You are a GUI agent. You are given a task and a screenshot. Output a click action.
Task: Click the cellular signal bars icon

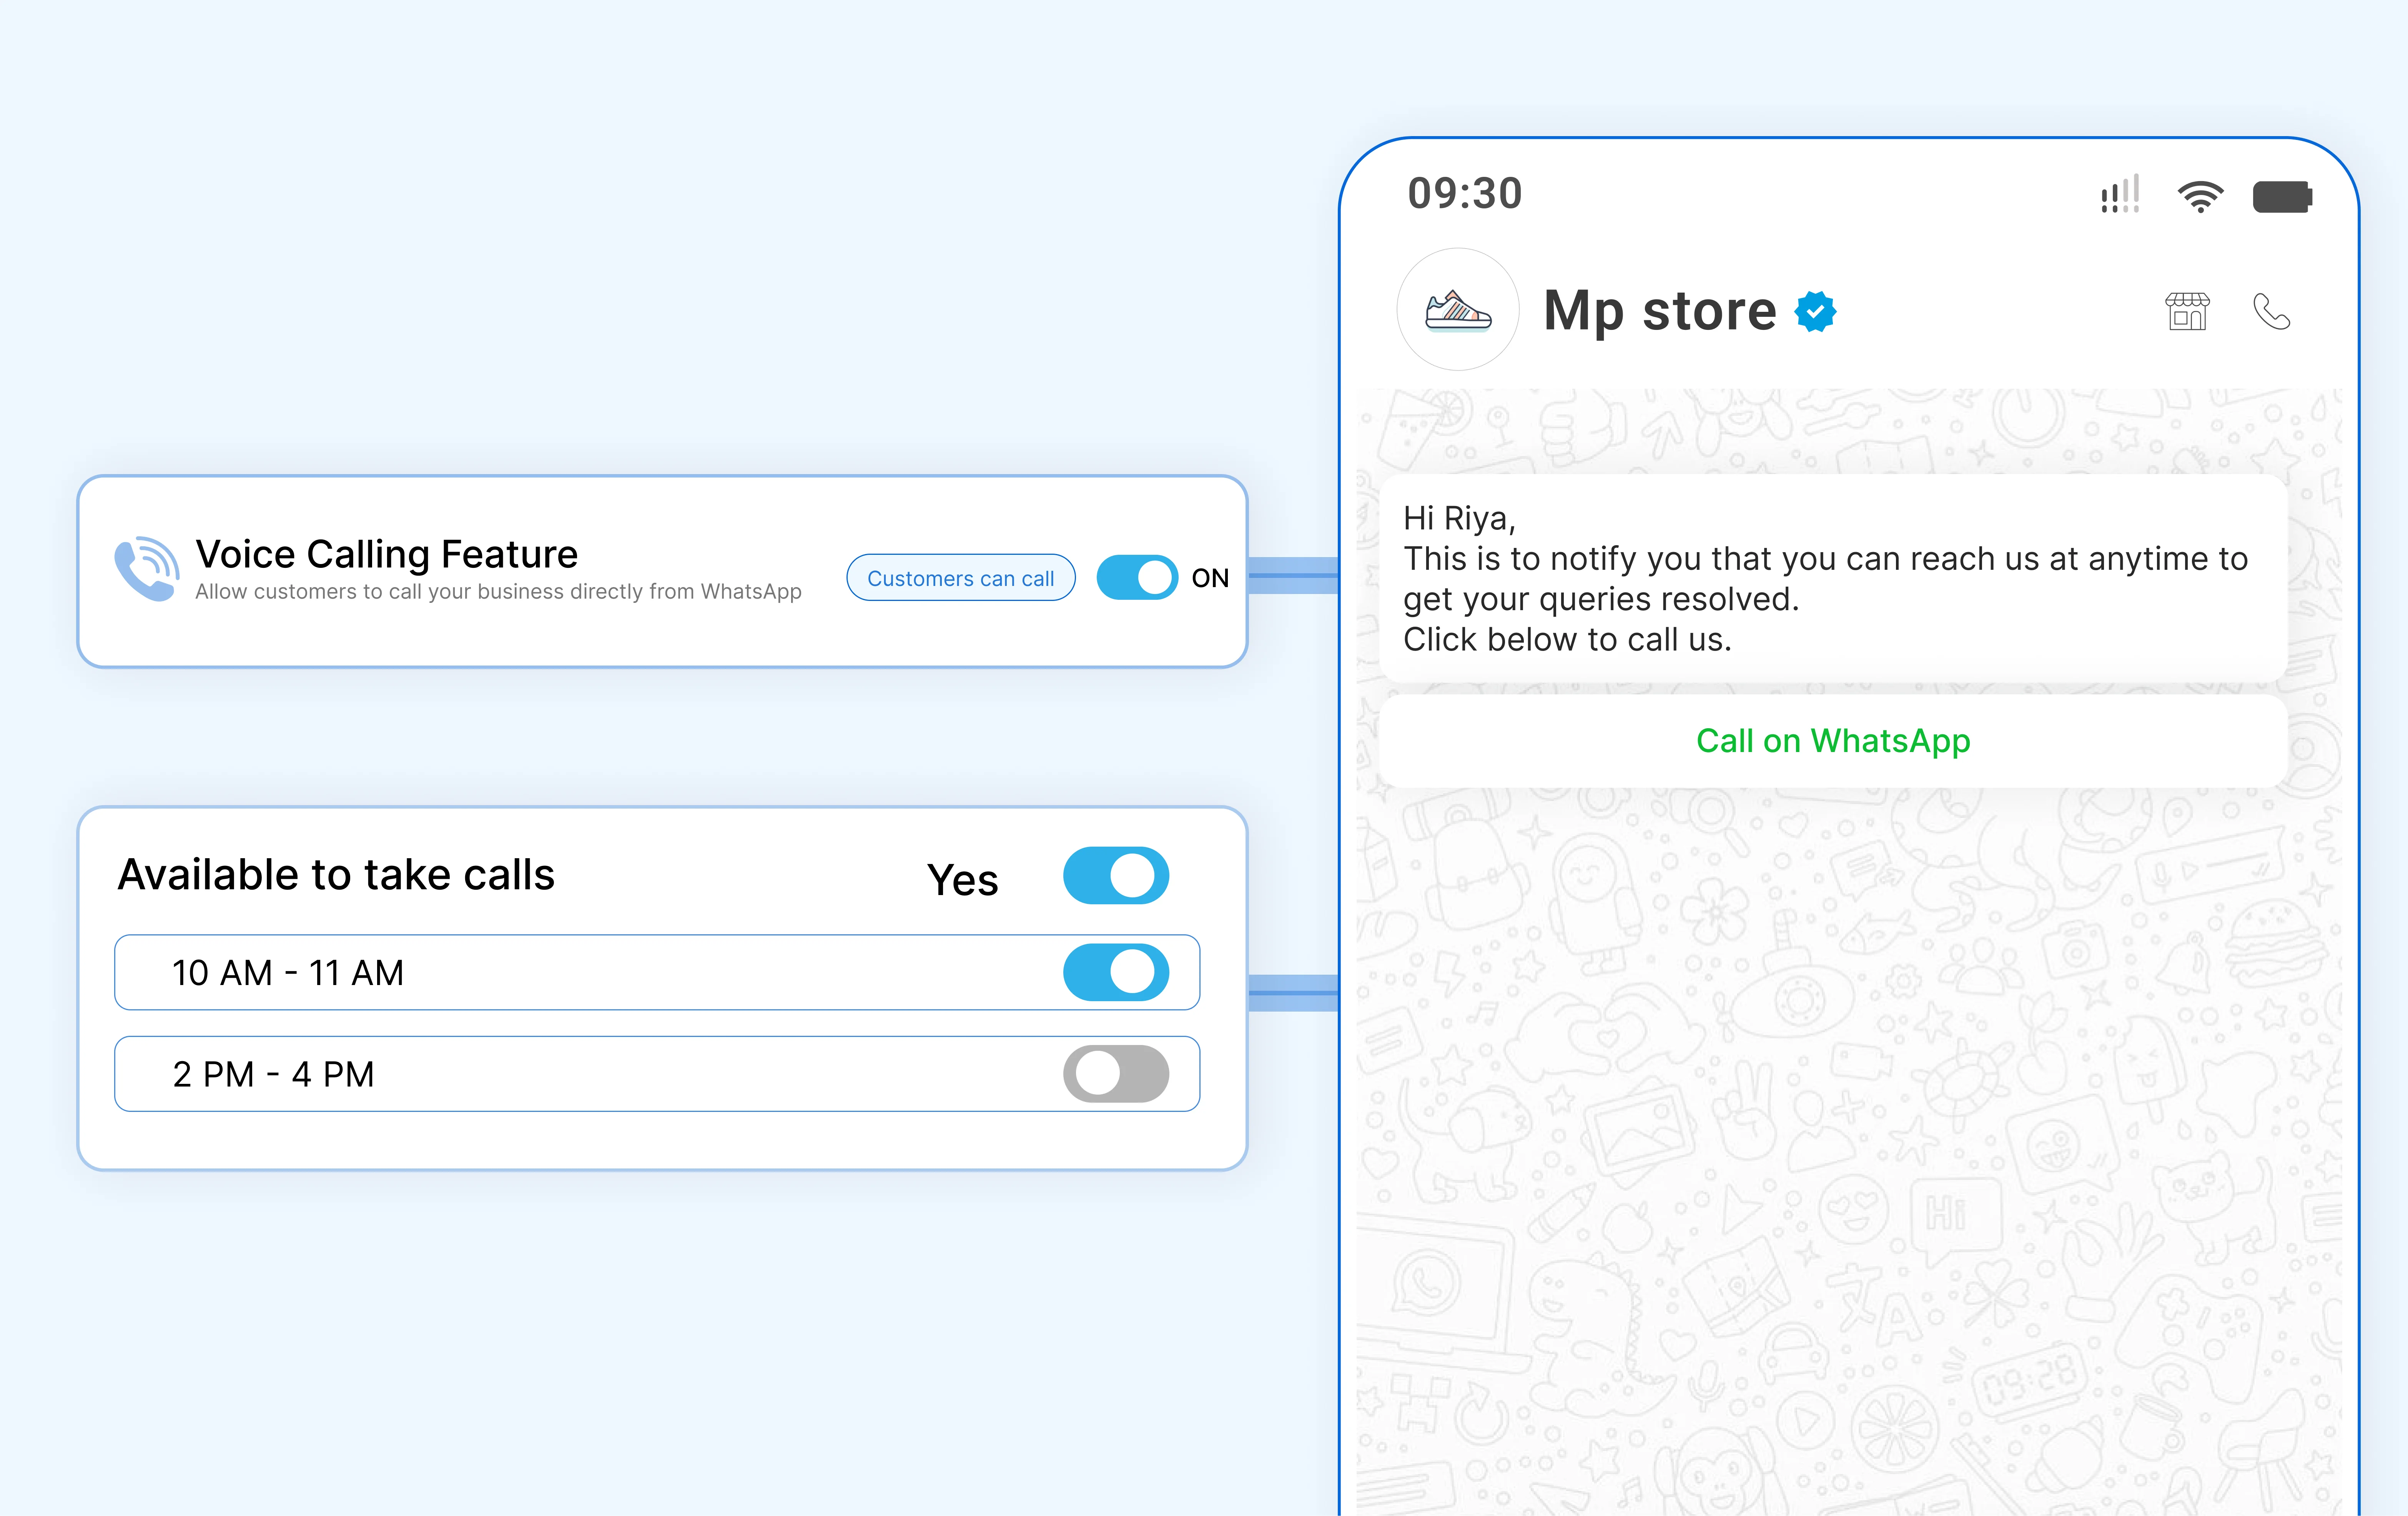point(2120,194)
